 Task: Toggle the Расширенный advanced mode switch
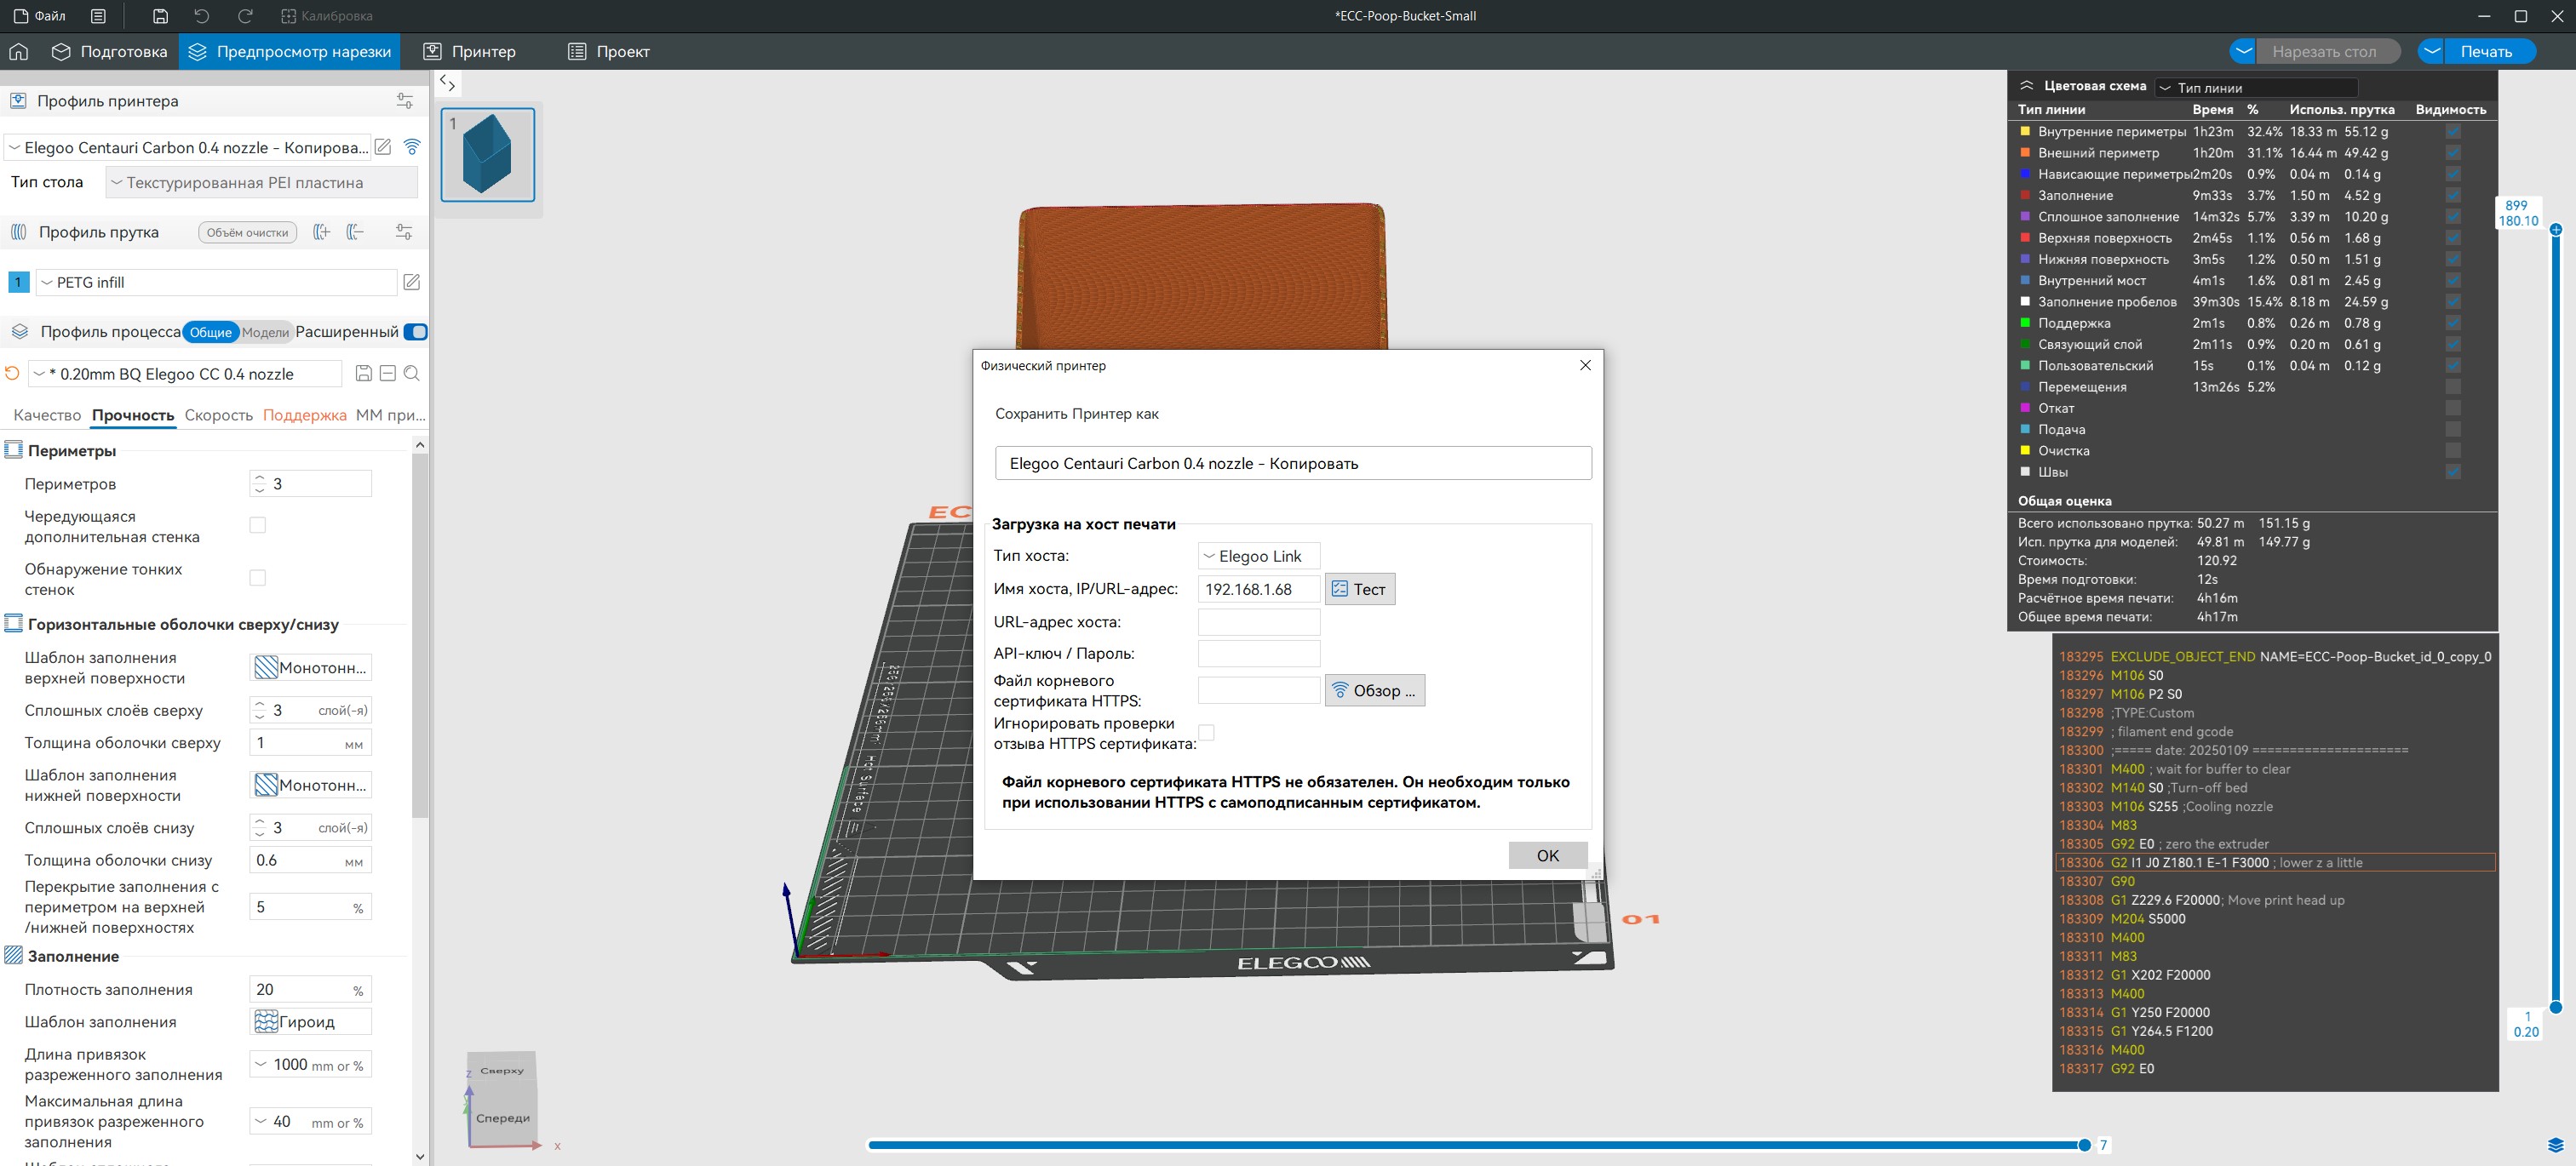pyautogui.click(x=416, y=332)
